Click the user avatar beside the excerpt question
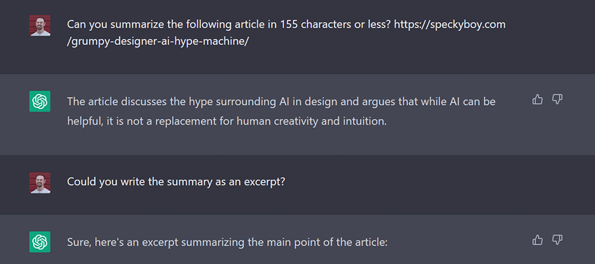Viewport: 595px width, 264px height. click(40, 183)
